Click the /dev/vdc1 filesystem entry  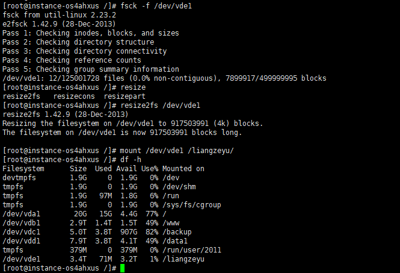[22, 232]
